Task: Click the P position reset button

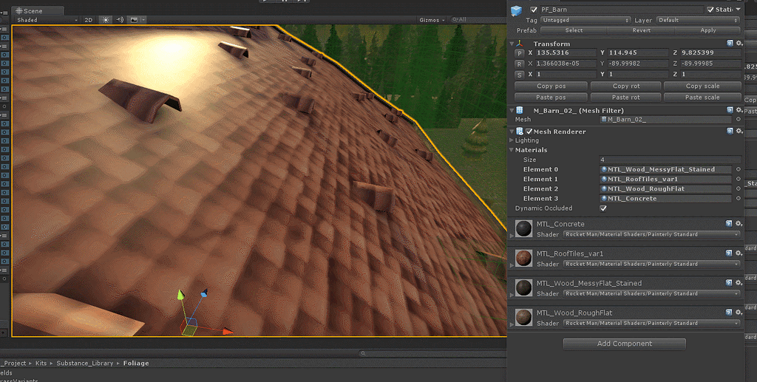Action: pyautogui.click(x=519, y=53)
